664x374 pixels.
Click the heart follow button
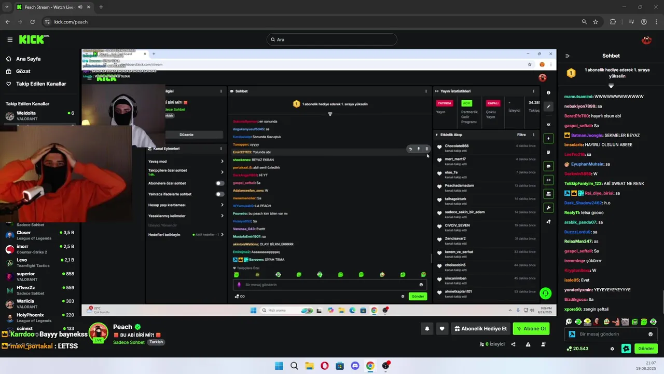point(442,329)
